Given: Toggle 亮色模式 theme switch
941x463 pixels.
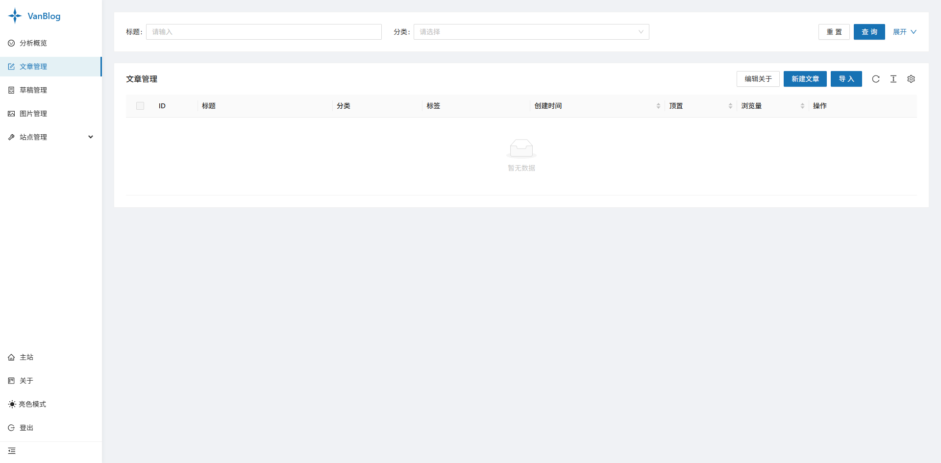Looking at the screenshot, I should pyautogui.click(x=27, y=404).
